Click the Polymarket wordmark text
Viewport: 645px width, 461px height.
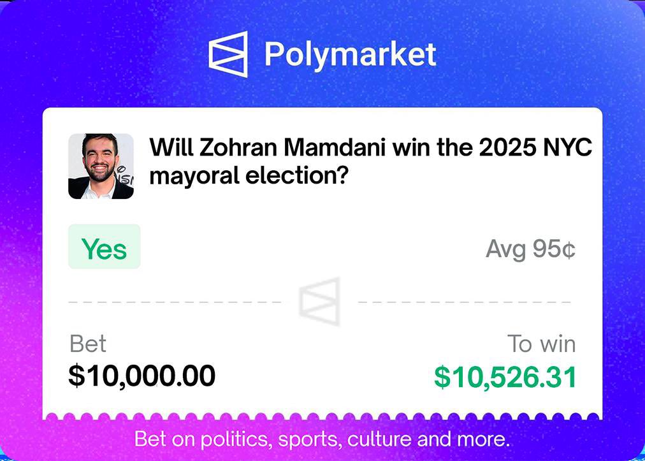(x=350, y=54)
